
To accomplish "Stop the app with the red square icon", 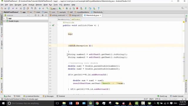I will pyautogui.click(x=77, y=8).
